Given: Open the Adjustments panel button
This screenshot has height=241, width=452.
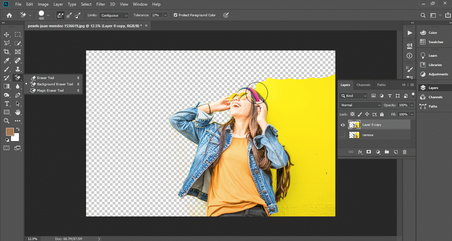Looking at the screenshot, I should tap(438, 74).
